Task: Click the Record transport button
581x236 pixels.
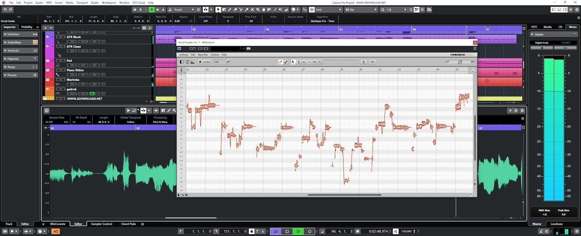Action: pos(309,231)
